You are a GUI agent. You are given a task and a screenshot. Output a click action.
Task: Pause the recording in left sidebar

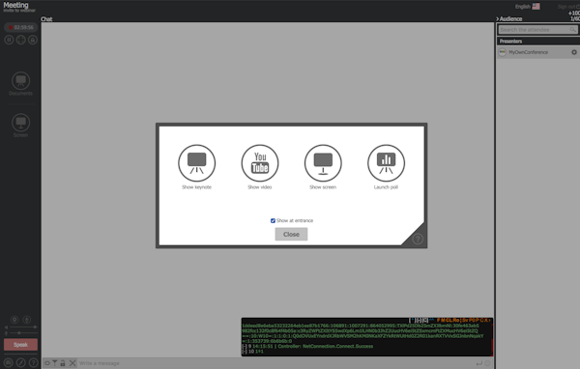point(10,40)
